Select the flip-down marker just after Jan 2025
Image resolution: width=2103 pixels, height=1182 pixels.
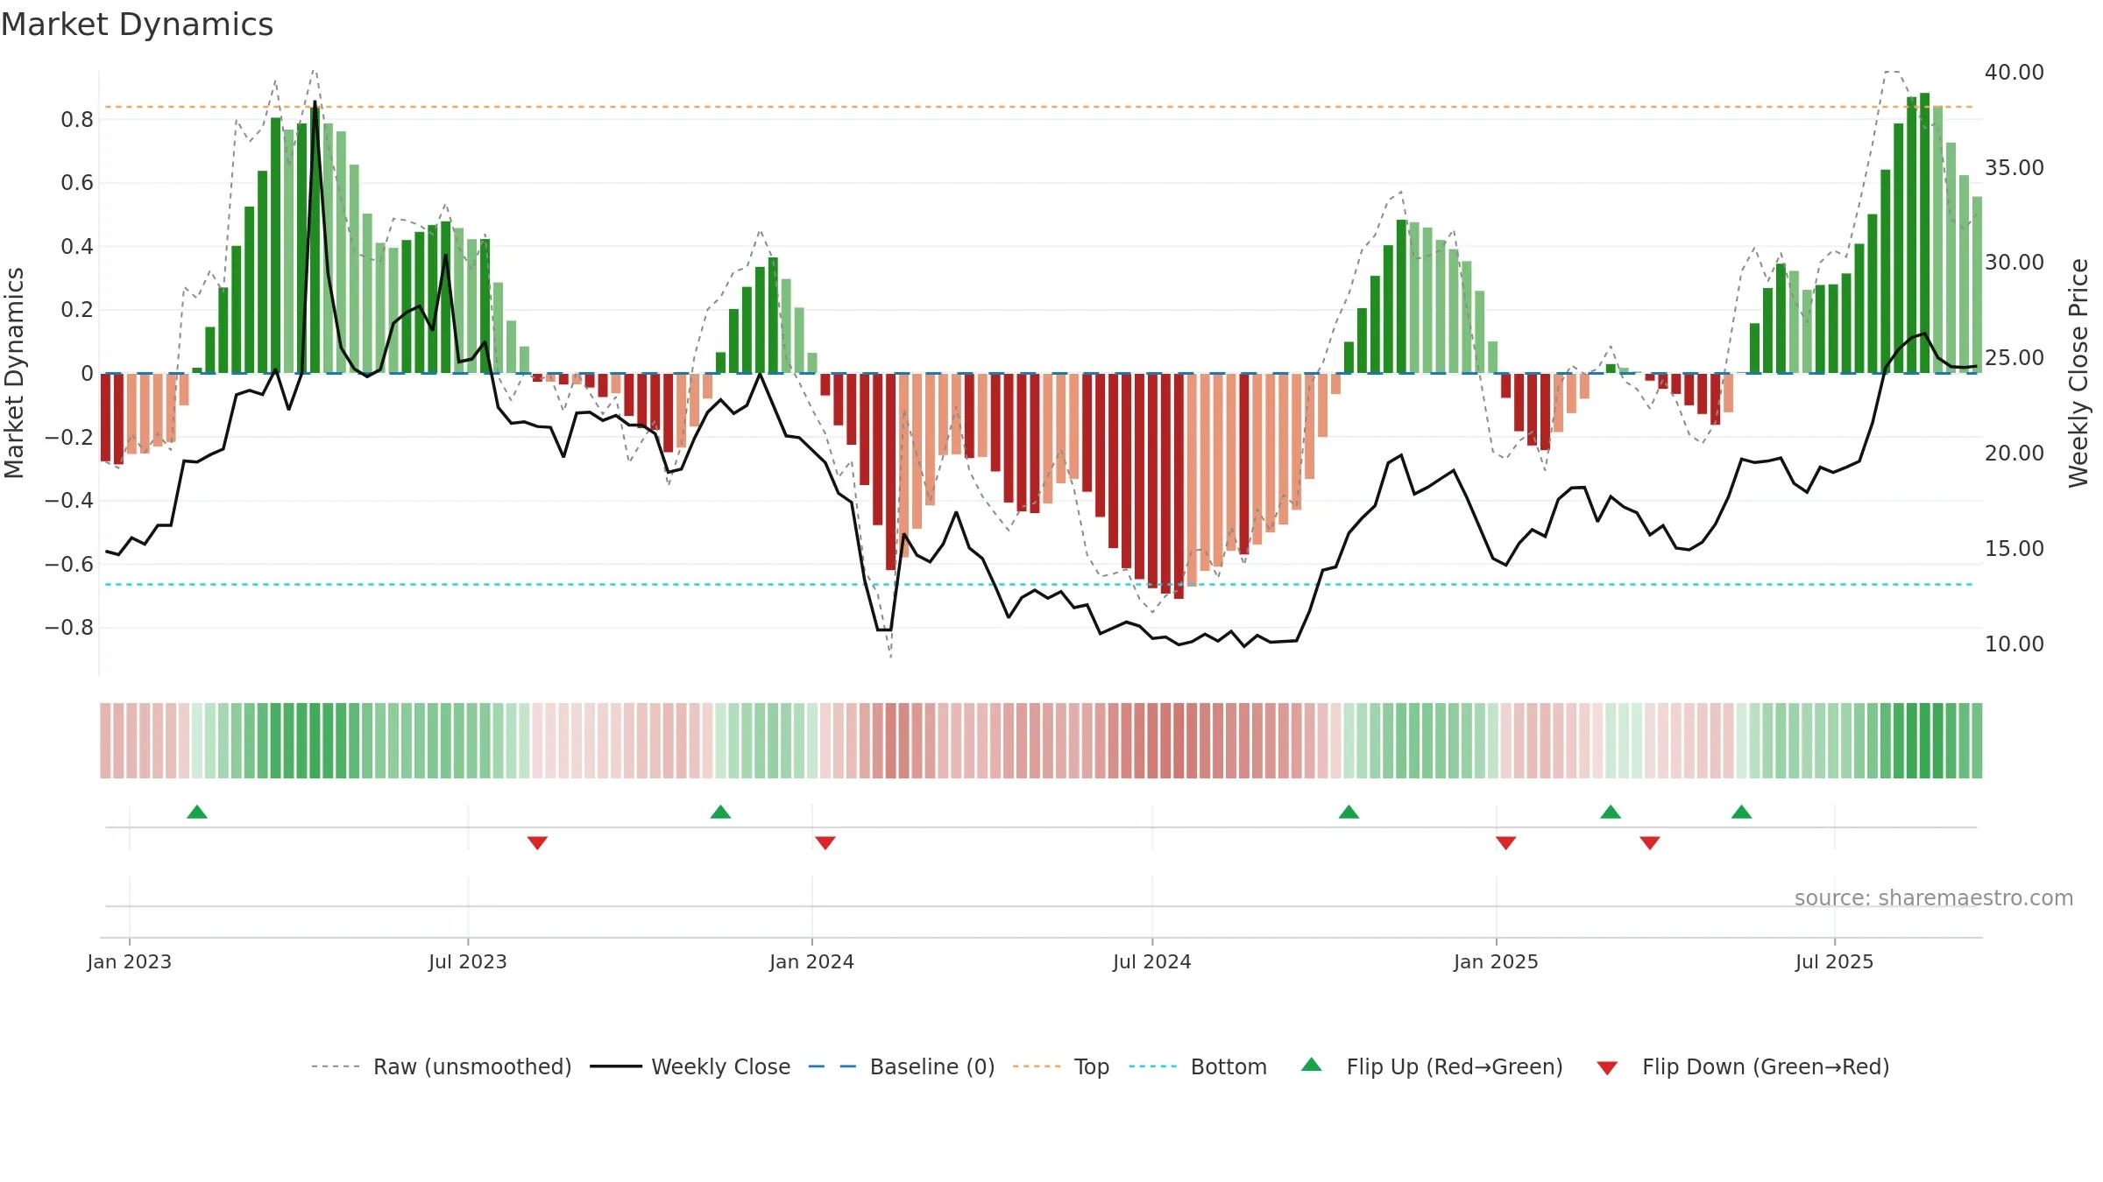[1506, 843]
